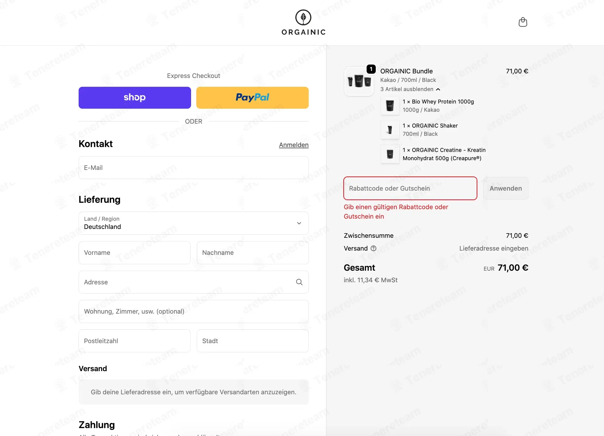Pay with PayPal express button
Viewport: 604px width, 436px height.
252,98
